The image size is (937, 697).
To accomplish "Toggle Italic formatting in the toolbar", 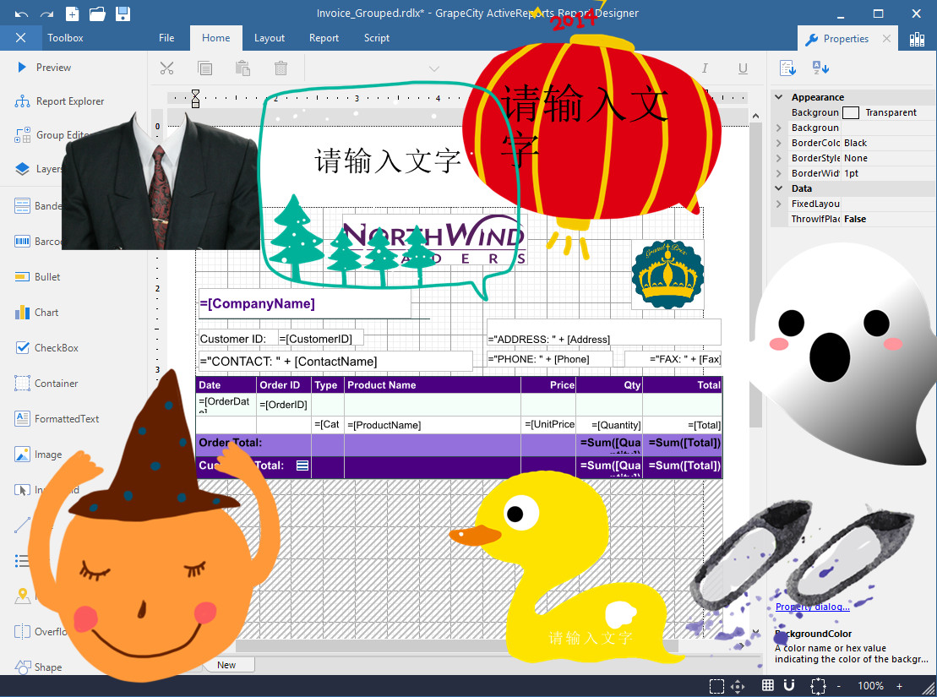I will pyautogui.click(x=705, y=68).
